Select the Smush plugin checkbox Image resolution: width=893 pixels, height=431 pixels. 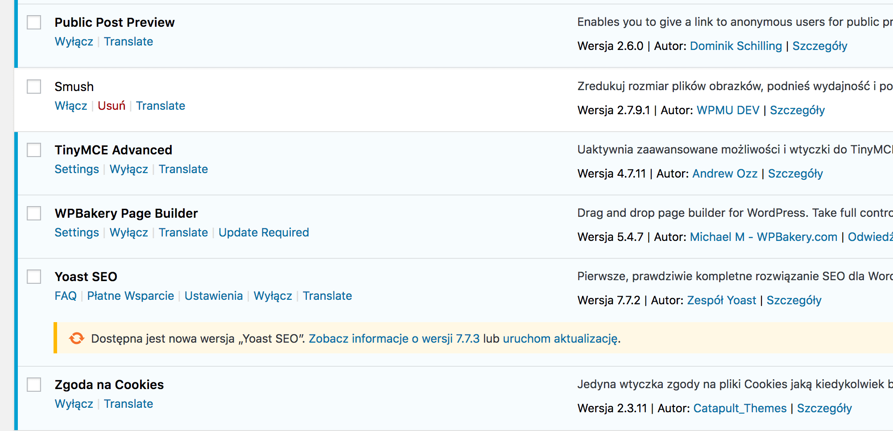coord(34,87)
